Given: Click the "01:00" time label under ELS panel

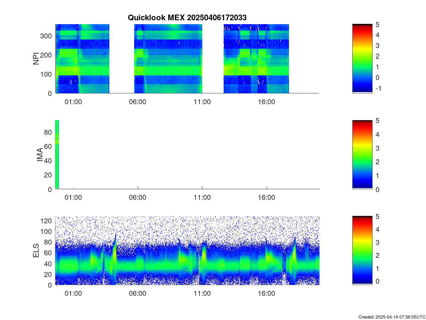Looking at the screenshot, I should click(x=73, y=293).
